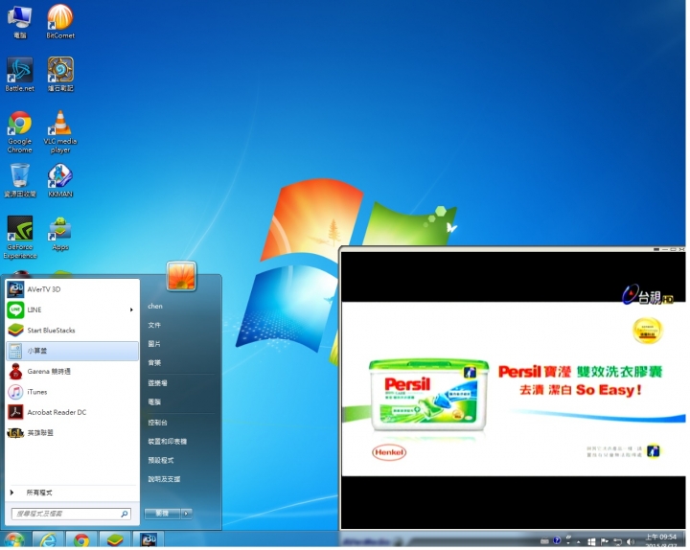This screenshot has width=690, height=550.
Task: Open Internet Explorer from the taskbar
Action: pos(48,540)
